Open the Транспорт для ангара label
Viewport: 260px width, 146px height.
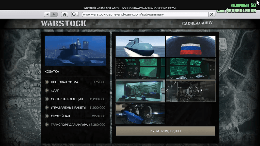[69, 125]
